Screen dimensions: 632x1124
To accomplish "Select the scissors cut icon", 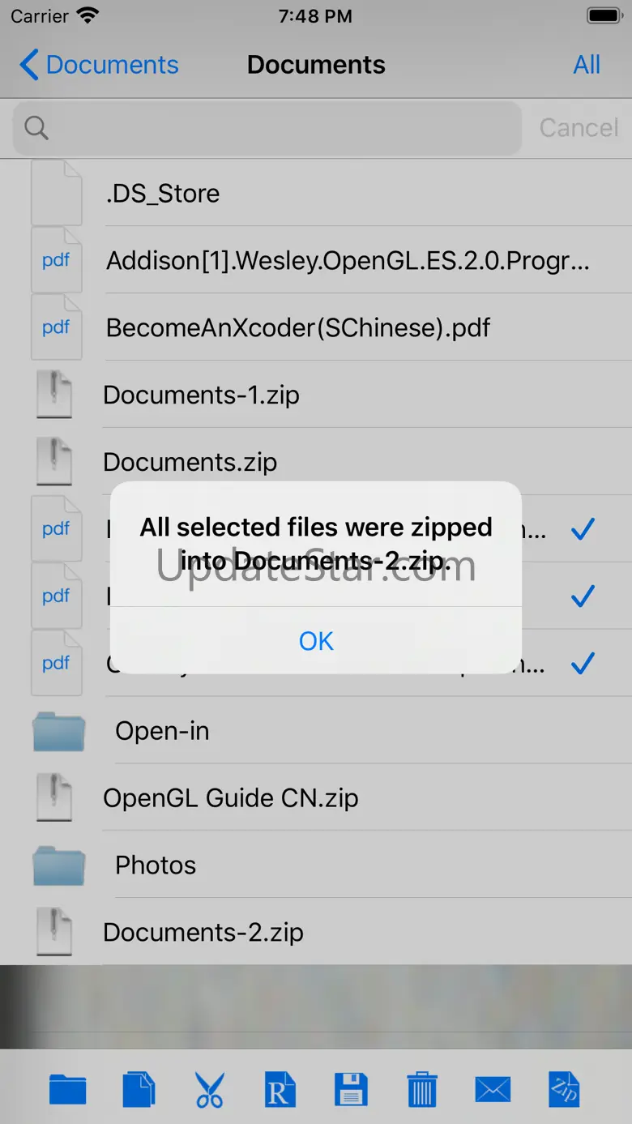I will (x=209, y=1089).
